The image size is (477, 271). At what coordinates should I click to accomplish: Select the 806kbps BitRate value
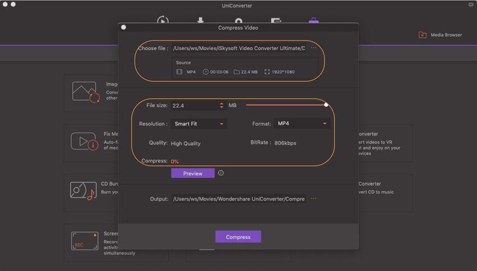tap(285, 143)
